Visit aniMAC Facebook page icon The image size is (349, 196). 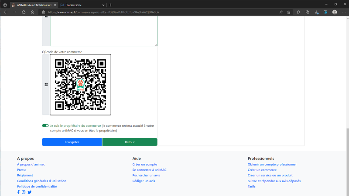coord(18,192)
